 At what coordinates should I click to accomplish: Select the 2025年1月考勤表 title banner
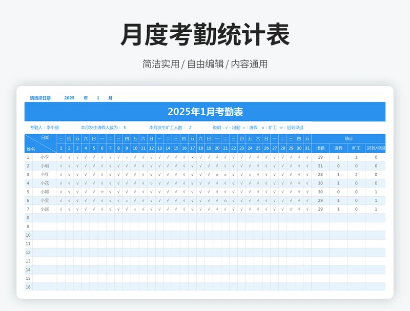pos(205,112)
